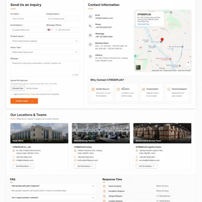This screenshot has width=202, height=202.
Task: Click the Manufacturing Factory photo
Action: (x=101, y=133)
